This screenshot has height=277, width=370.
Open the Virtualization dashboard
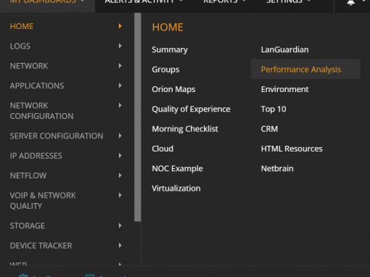click(x=176, y=189)
